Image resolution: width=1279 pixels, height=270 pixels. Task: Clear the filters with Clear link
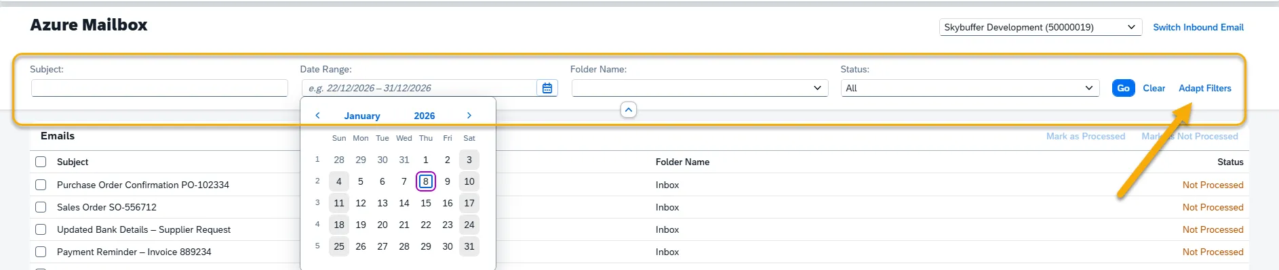pyautogui.click(x=1154, y=88)
